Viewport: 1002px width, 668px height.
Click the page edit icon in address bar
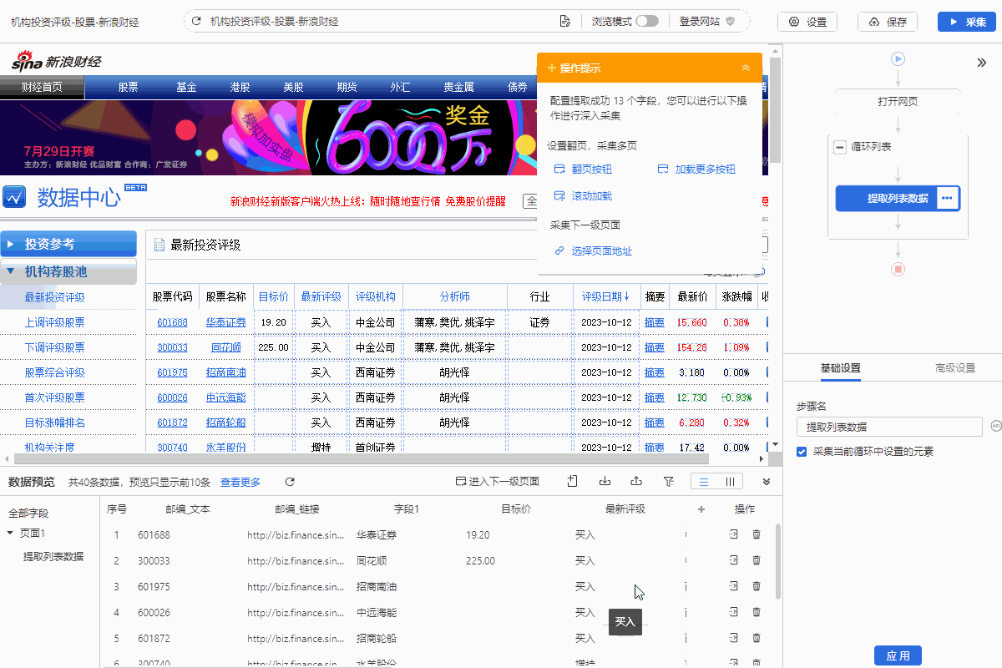[x=565, y=22]
